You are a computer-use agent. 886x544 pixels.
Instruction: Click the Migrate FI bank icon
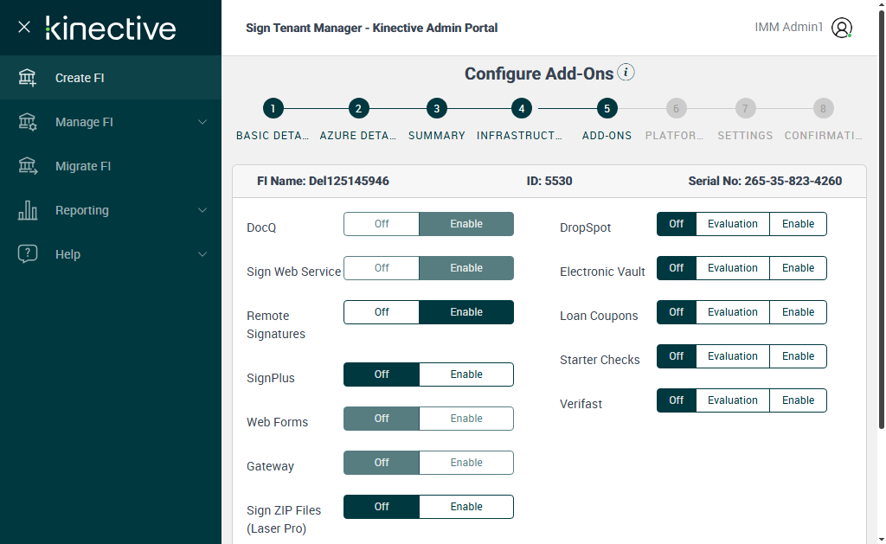28,166
